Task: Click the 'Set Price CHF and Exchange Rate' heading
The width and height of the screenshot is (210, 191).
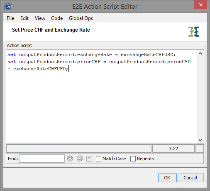Action: click(51, 30)
